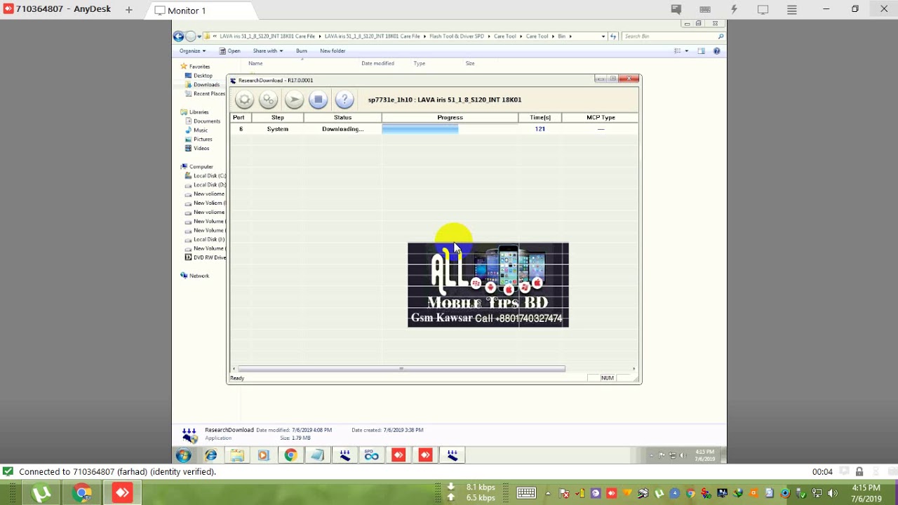898x505 pixels.
Task: Open the change view dropdown arrow
Action: (x=686, y=51)
